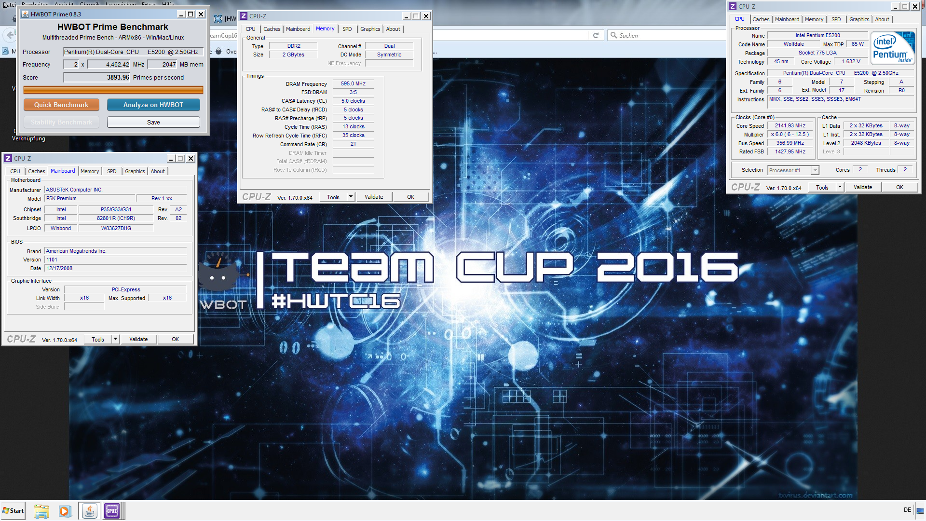Click the motherboard model P5K Premium
926x521 pixels.
pos(90,198)
